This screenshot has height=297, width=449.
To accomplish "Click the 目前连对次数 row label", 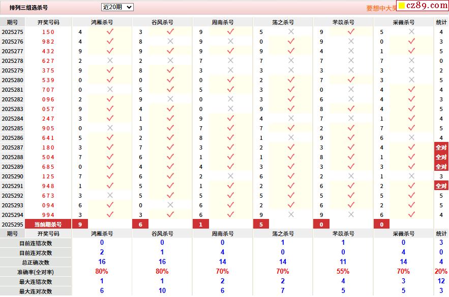I will pyautogui.click(x=36, y=253).
